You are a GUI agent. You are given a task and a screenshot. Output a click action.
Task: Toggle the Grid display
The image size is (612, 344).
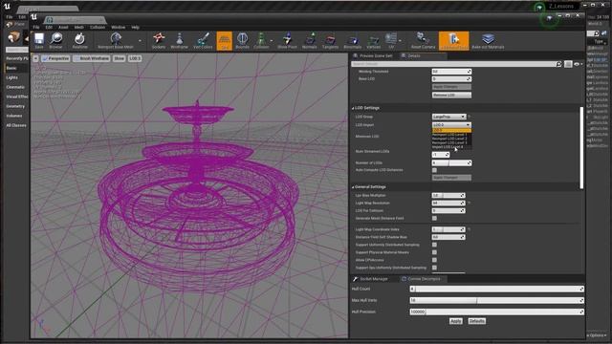click(x=224, y=40)
